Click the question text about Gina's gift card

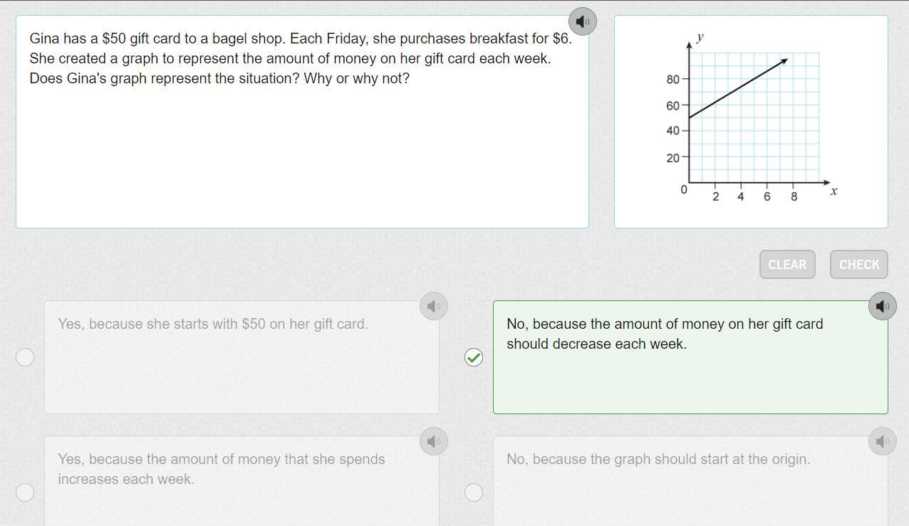299,58
